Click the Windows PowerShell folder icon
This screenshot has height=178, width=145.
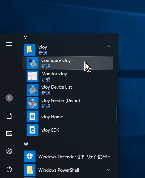pyautogui.click(x=30, y=170)
